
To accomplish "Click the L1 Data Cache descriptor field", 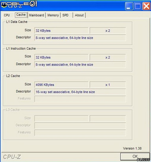I will (x=80, y=38).
